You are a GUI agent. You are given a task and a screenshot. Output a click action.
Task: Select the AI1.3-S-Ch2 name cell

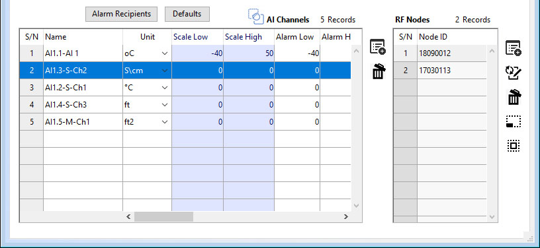83,71
